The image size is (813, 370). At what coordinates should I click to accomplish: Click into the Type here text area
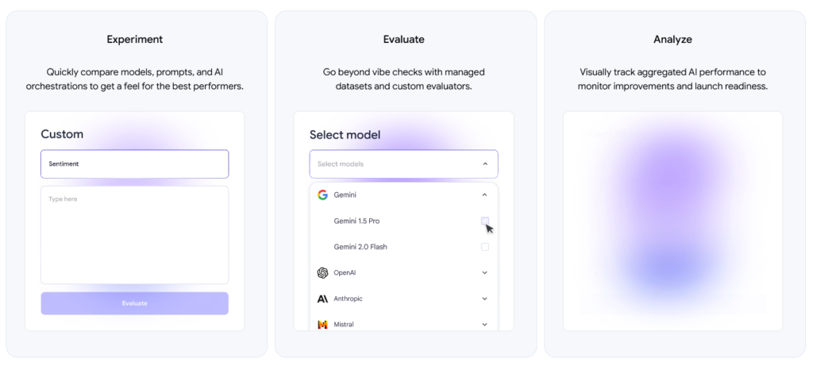[134, 235]
